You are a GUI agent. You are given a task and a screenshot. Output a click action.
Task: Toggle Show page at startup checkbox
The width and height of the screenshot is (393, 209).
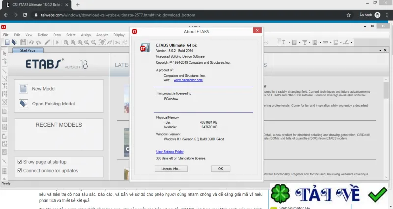(20, 162)
